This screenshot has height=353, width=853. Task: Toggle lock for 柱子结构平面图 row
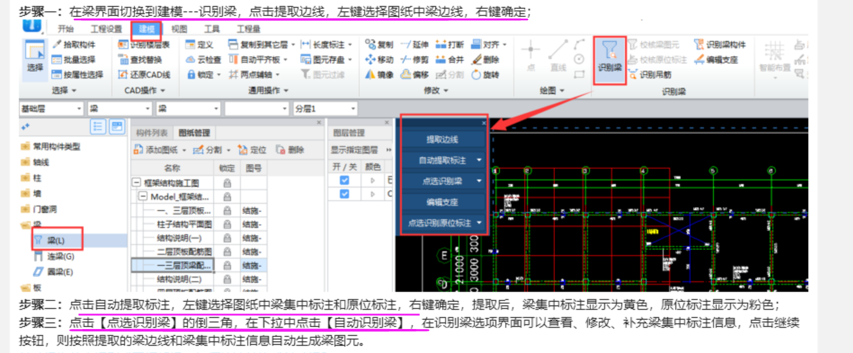coord(227,224)
